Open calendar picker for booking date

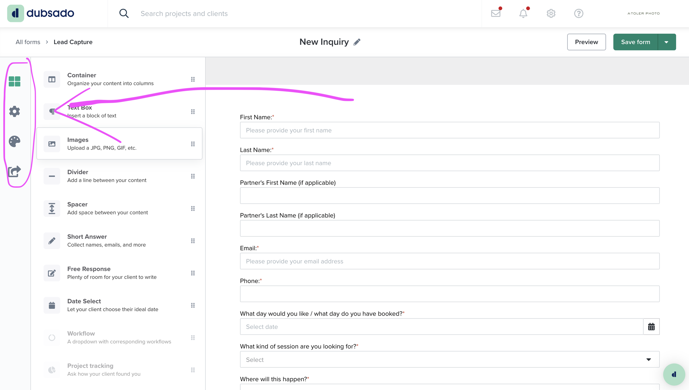click(x=651, y=327)
